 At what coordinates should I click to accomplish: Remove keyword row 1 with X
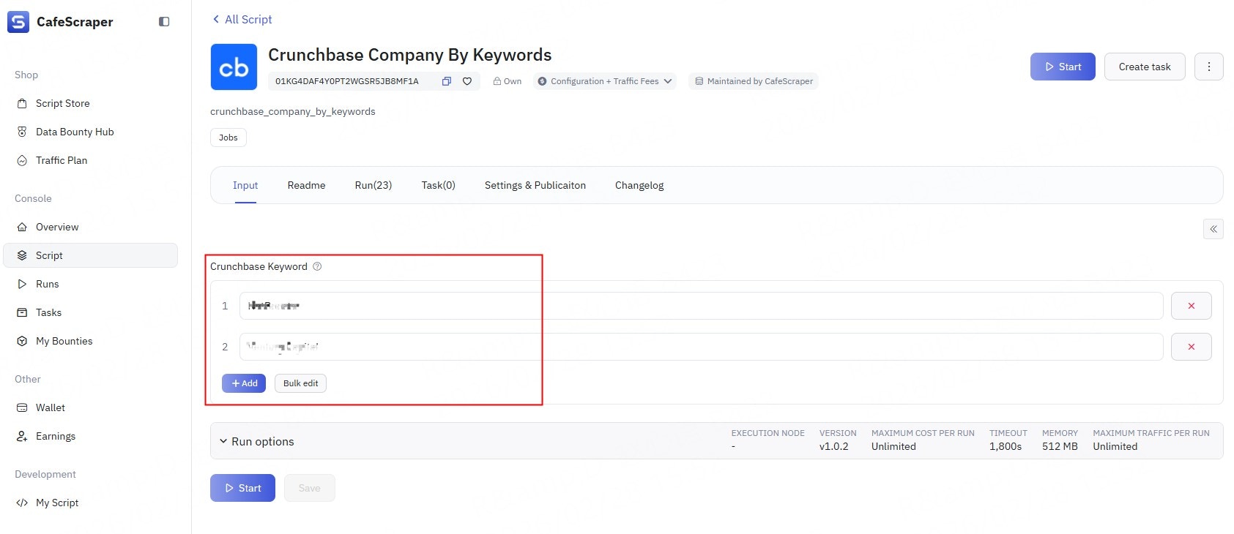pyautogui.click(x=1192, y=306)
